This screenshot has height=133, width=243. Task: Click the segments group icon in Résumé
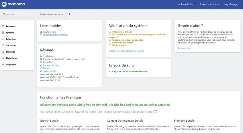[41, 59]
